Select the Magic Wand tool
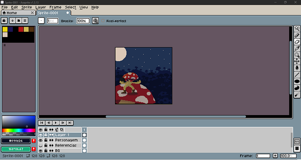 coord(297,28)
